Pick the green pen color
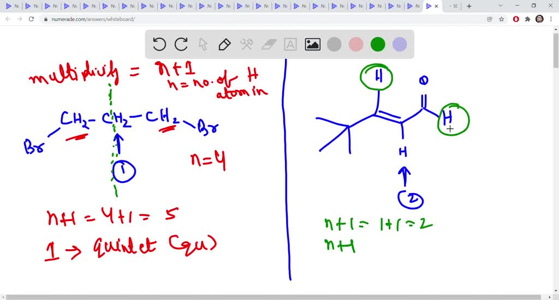 point(378,44)
